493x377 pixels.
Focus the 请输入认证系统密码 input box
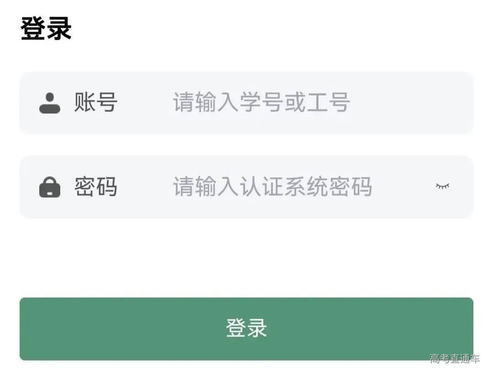(x=274, y=186)
